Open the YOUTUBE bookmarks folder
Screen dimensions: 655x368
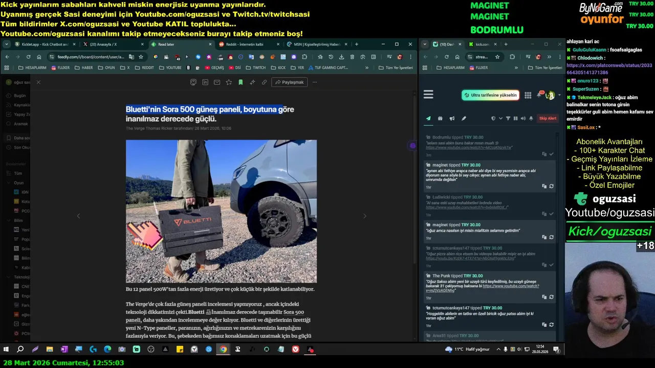170,67
